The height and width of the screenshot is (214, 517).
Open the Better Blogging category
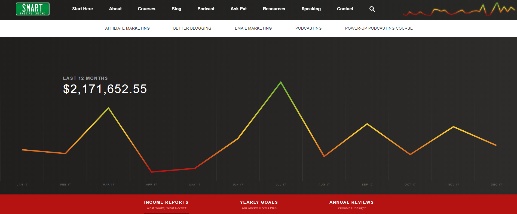[x=192, y=28]
